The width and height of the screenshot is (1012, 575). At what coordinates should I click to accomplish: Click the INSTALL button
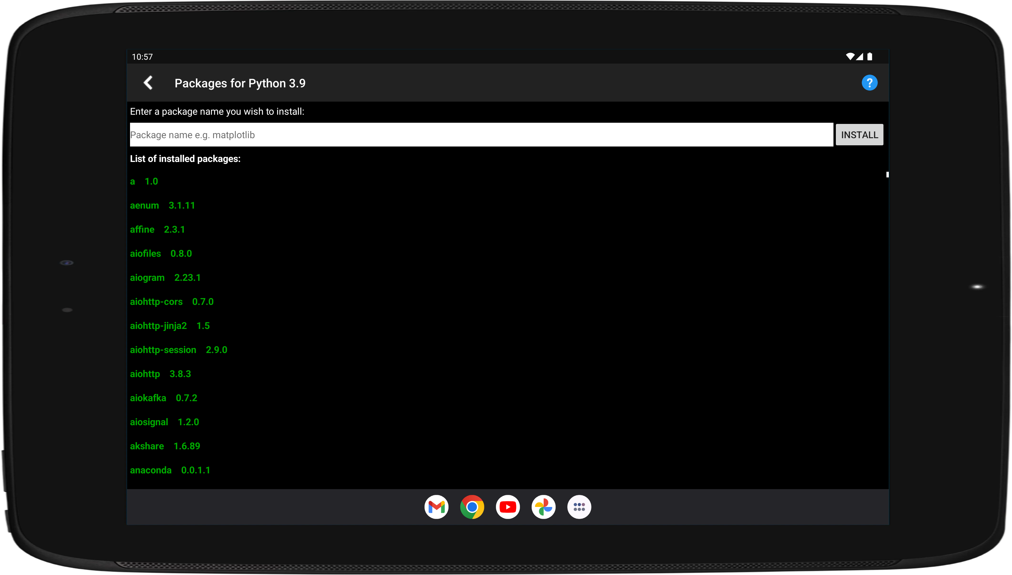tap(859, 135)
